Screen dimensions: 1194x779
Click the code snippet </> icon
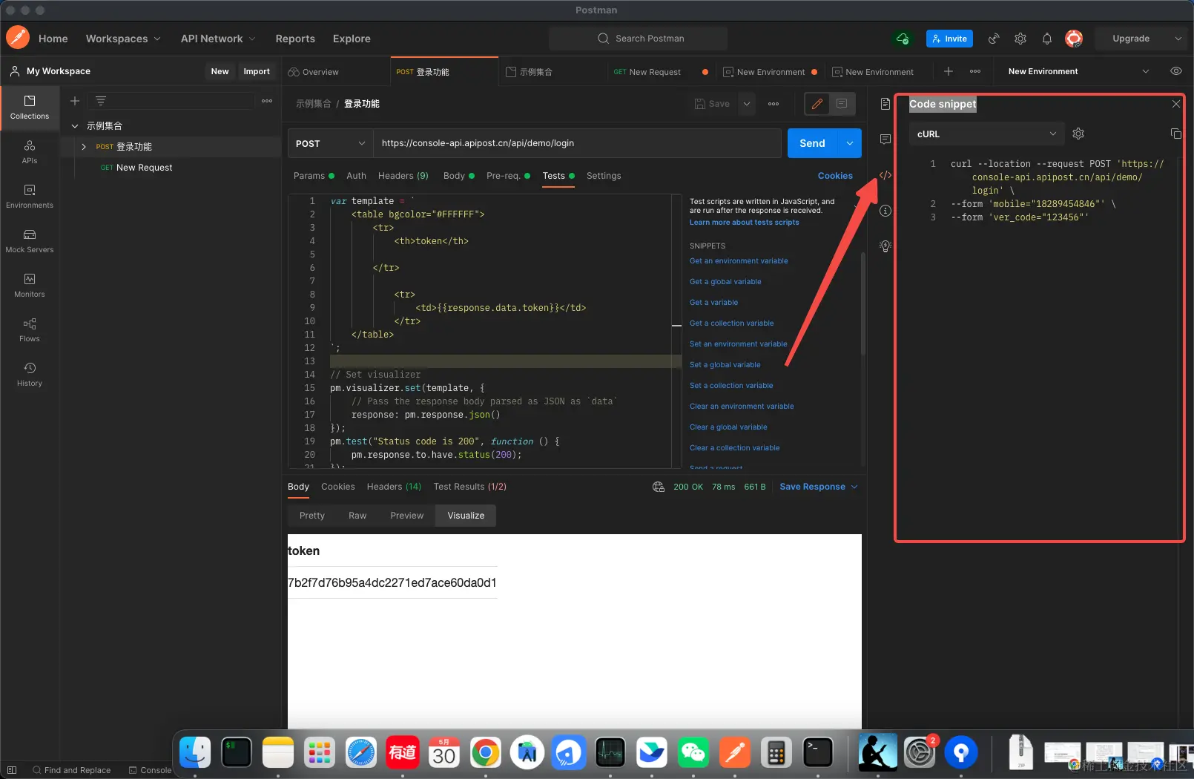pos(885,175)
